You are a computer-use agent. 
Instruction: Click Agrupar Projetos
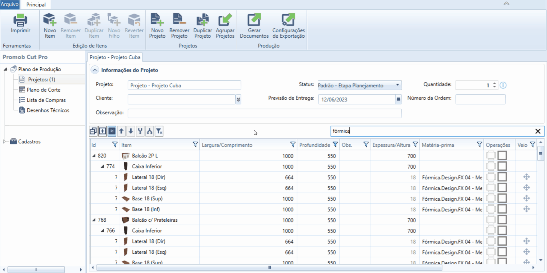pos(225,26)
